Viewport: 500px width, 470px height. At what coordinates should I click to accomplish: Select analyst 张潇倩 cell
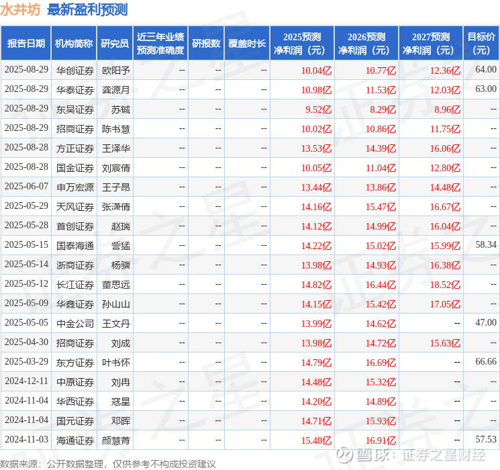click(x=115, y=207)
